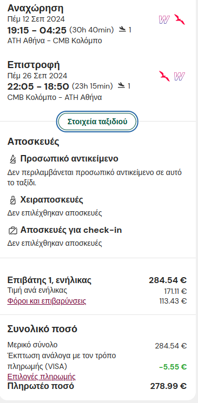The height and width of the screenshot is (403, 198).
Task: Click the total payable 278.99 € amount
Action: 168,386
